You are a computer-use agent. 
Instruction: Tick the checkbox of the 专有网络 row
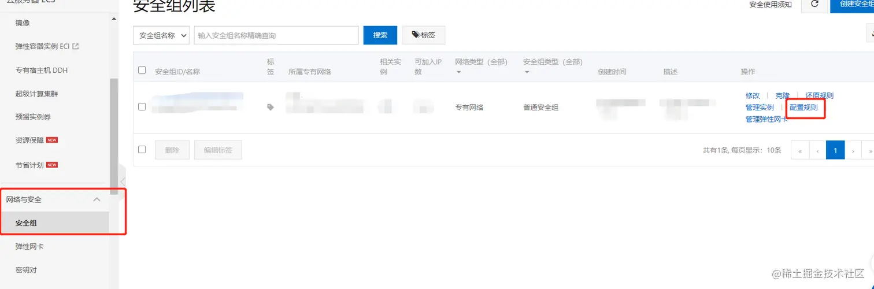click(142, 107)
